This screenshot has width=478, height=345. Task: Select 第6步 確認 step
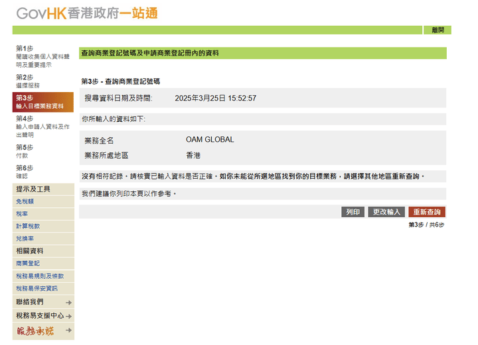pos(25,172)
